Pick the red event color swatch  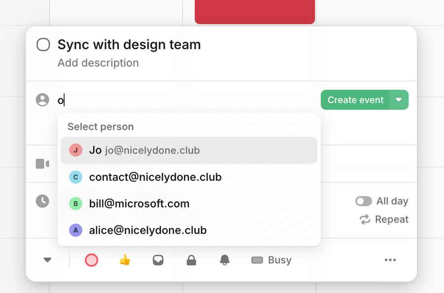click(x=91, y=260)
